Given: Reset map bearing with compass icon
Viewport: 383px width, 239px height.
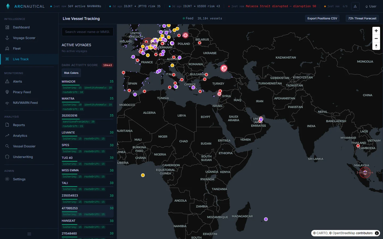Looking at the screenshot, I should 376,46.
